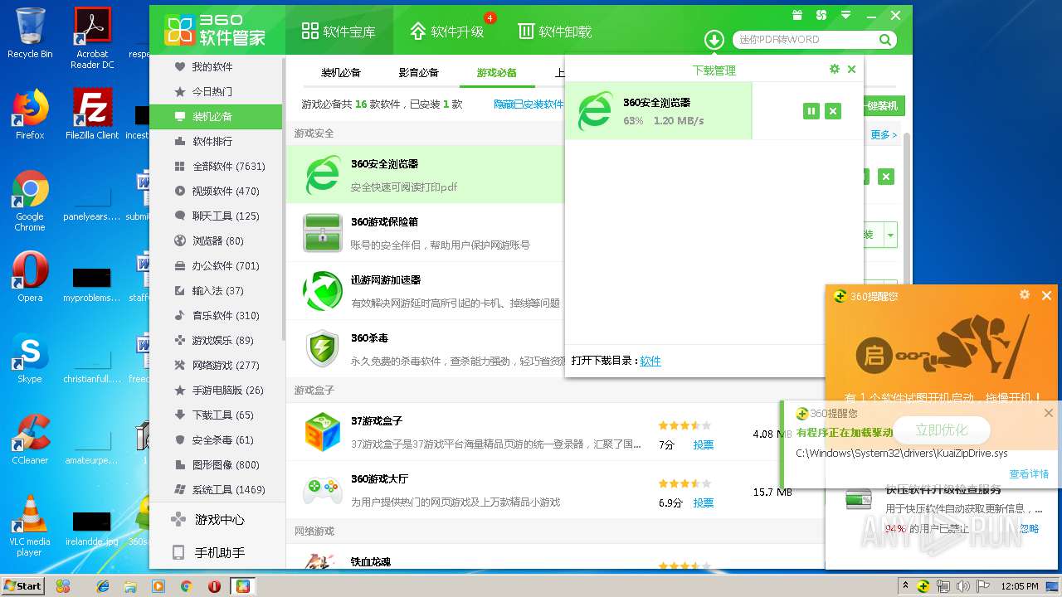The width and height of the screenshot is (1062, 597).
Task: Expand install dropdown arrow for 360游戏保险箱
Action: pyautogui.click(x=890, y=235)
